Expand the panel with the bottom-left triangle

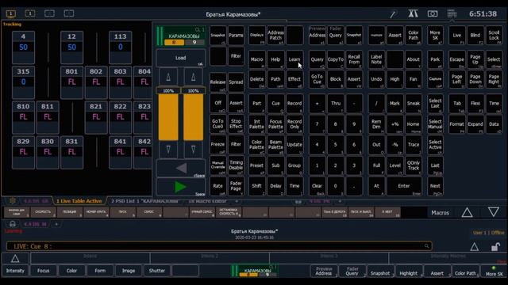click(x=15, y=259)
